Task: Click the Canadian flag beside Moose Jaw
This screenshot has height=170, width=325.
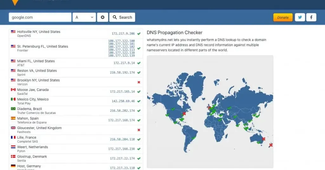Action: (x=13, y=90)
